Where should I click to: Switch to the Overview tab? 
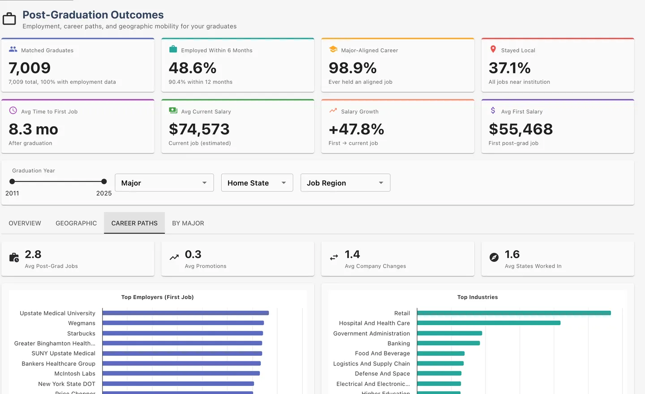coord(25,223)
